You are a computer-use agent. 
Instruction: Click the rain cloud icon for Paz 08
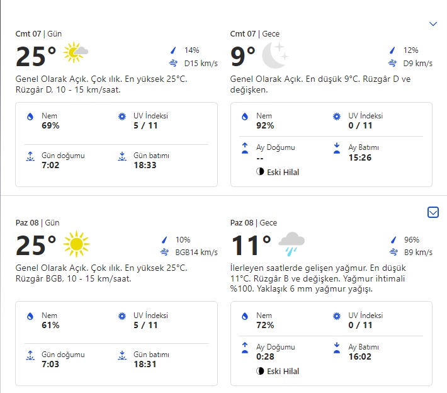pyautogui.click(x=291, y=243)
